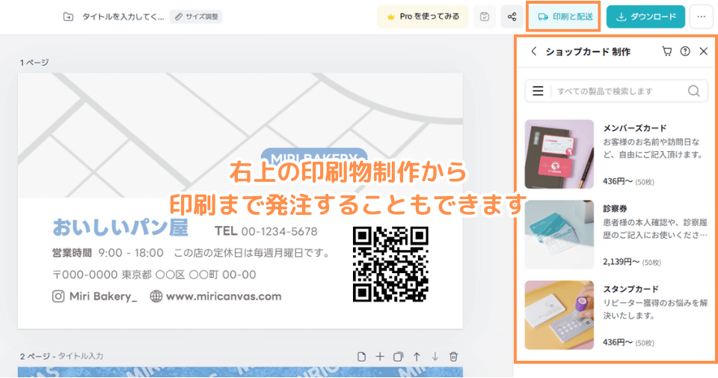Open the three-dot more options menu

701,17
